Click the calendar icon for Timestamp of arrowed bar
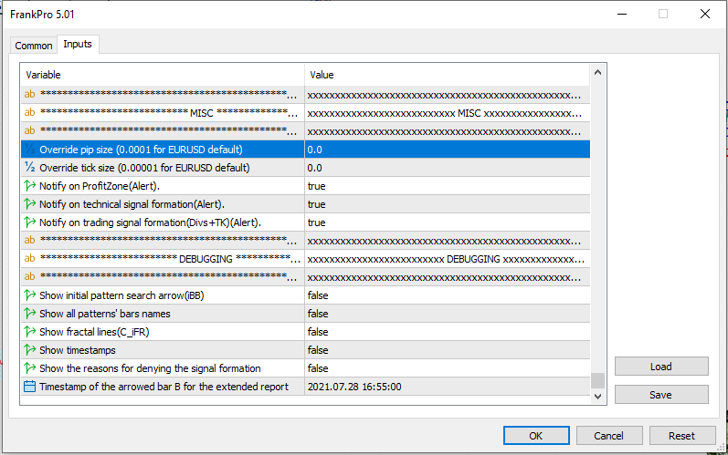 [29, 387]
